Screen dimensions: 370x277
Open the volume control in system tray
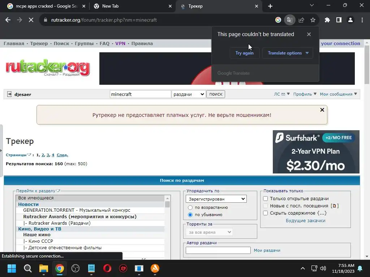[323, 268]
